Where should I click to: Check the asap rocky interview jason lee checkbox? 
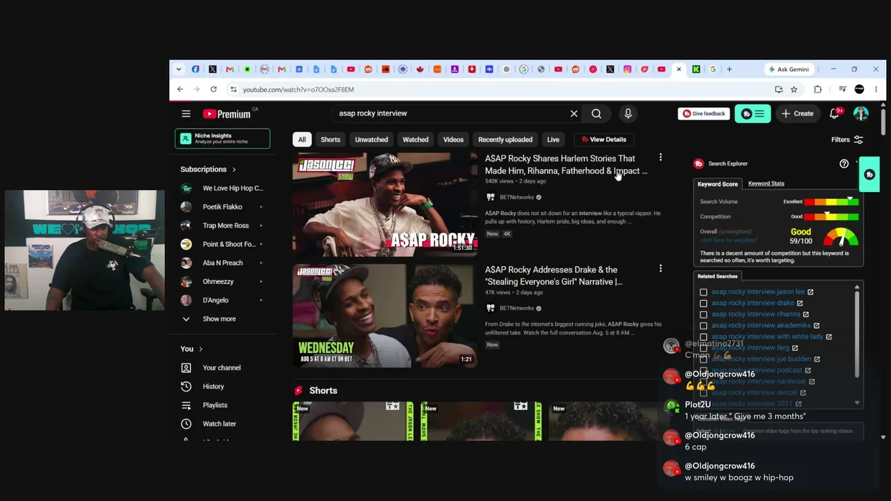(704, 292)
